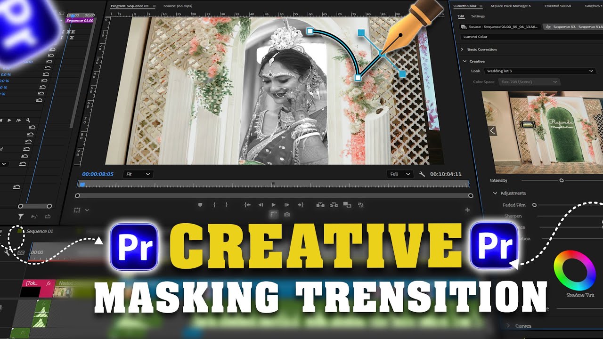Open the Lumetri Color panel menu icon
This screenshot has width=603, height=339.
point(481,6)
